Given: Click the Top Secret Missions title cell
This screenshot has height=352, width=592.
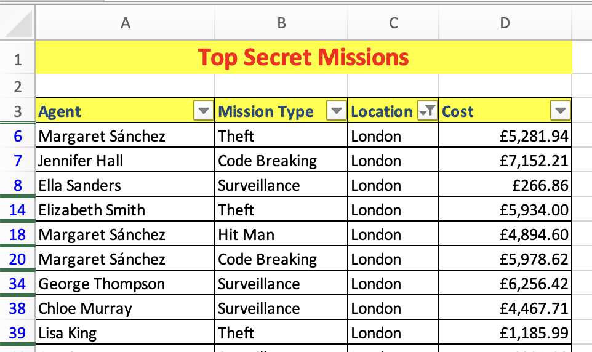Looking at the screenshot, I should [303, 58].
